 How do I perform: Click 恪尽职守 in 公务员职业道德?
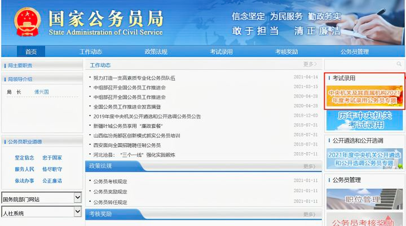coord(52,169)
